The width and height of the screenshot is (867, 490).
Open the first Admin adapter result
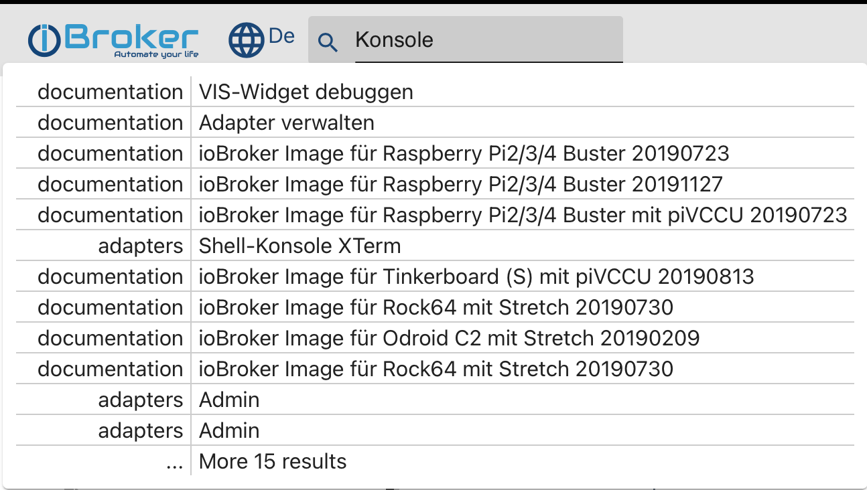click(436, 400)
